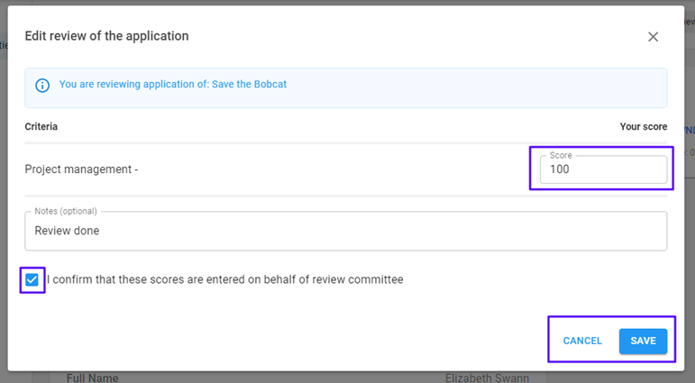
Task: Select the "Save the Bobcat" banner message
Action: click(x=173, y=84)
